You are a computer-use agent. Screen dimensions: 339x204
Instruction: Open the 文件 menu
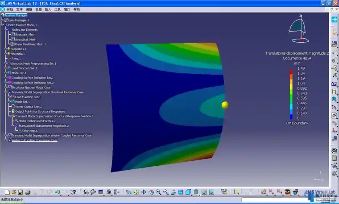point(20,9)
